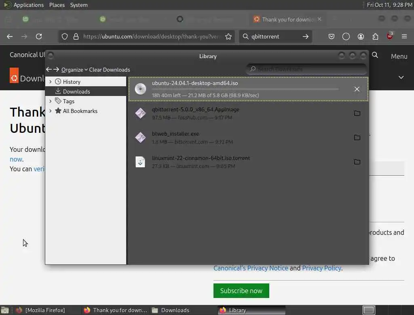
Task: Open the Places menu
Action: (57, 5)
